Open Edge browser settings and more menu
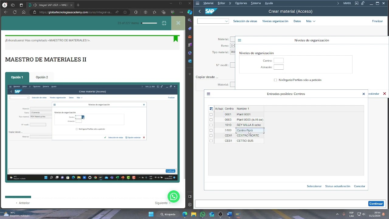389x219 pixels. (182, 12)
